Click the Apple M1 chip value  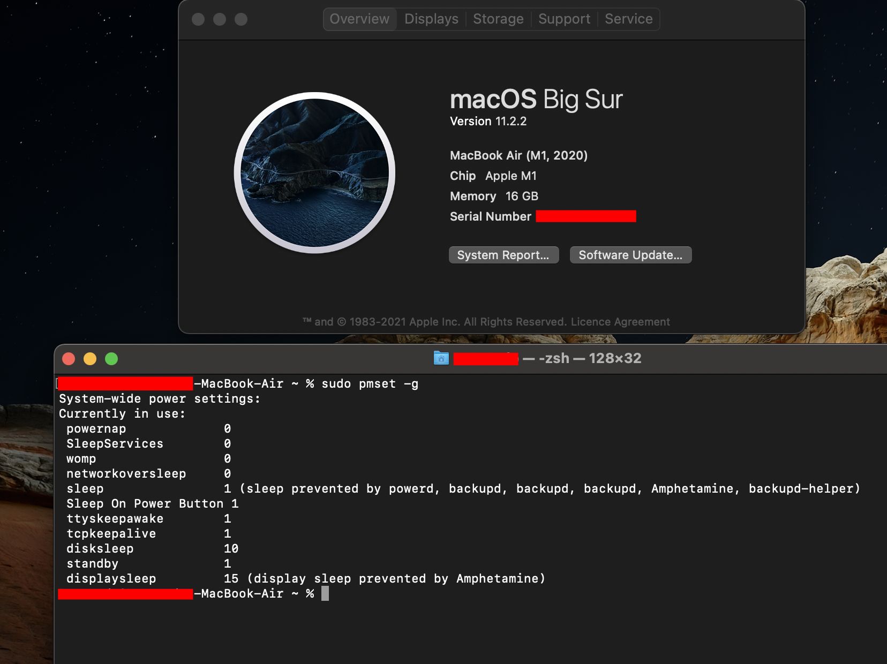tap(511, 176)
